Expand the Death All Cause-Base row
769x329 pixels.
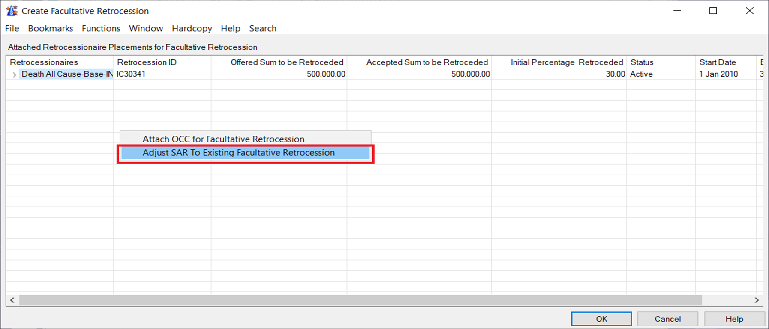14,74
